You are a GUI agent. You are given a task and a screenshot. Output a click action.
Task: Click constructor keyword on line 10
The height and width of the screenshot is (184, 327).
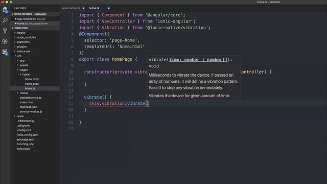pyautogui.click(x=98, y=72)
